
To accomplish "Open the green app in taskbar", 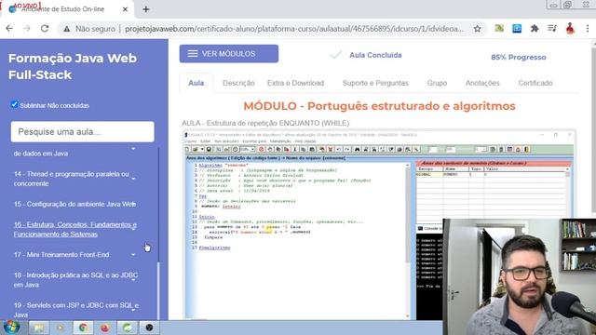I will pos(127,328).
